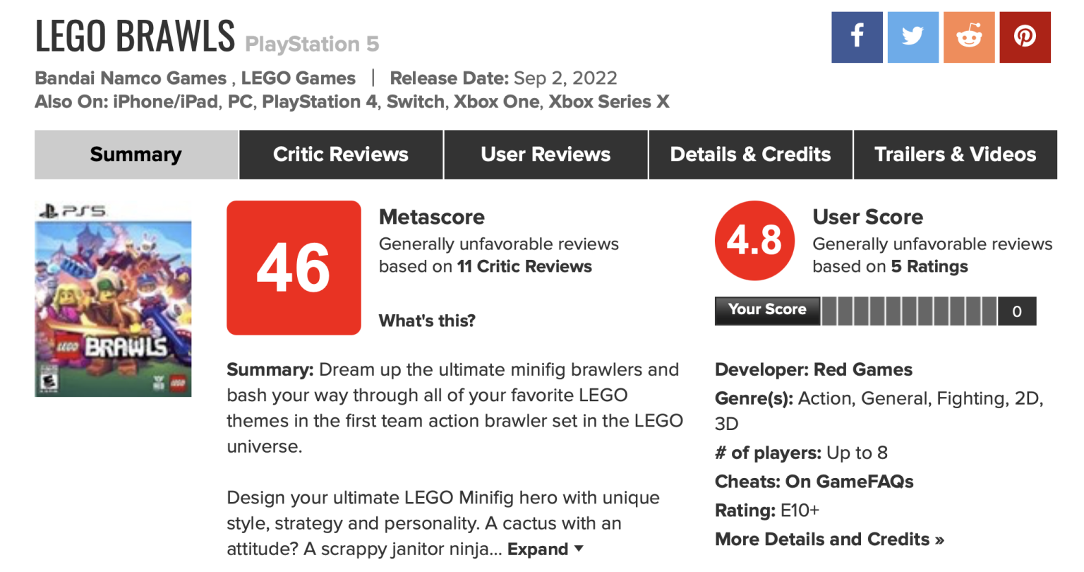1084x572 pixels.
Task: Share the page on Facebook
Action: (857, 36)
